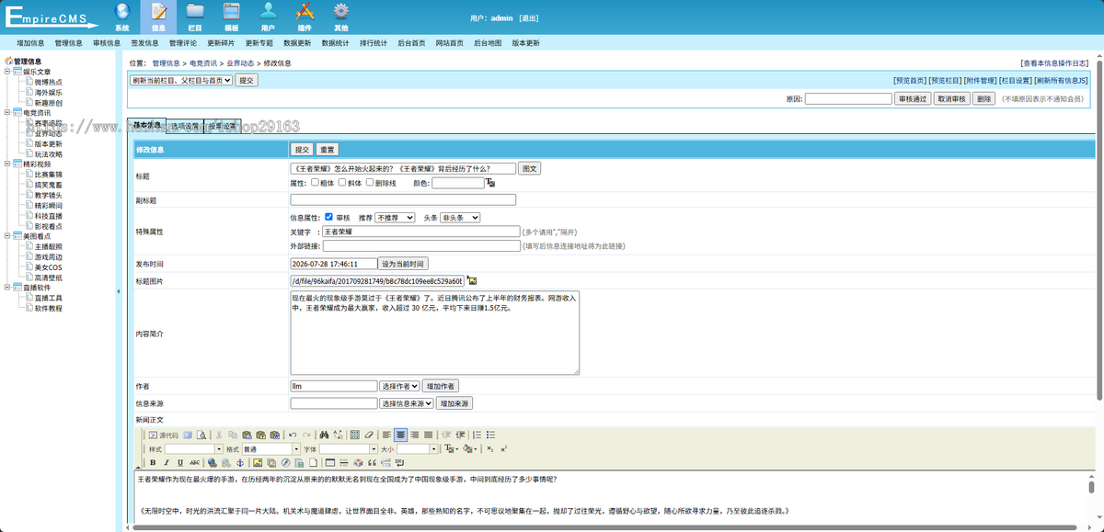Screen dimensions: 1104x532
Task: Open the editor 大小 size dropdown
Action: click(x=418, y=448)
